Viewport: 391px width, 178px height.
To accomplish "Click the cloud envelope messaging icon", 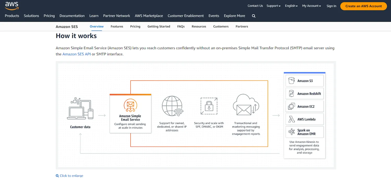I will [246, 105].
